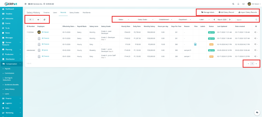Click the Import Salary Records button
This screenshot has height=117, width=262.
point(247,12)
